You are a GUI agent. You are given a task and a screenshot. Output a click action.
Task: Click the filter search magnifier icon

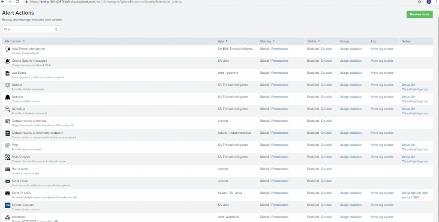[56, 29]
